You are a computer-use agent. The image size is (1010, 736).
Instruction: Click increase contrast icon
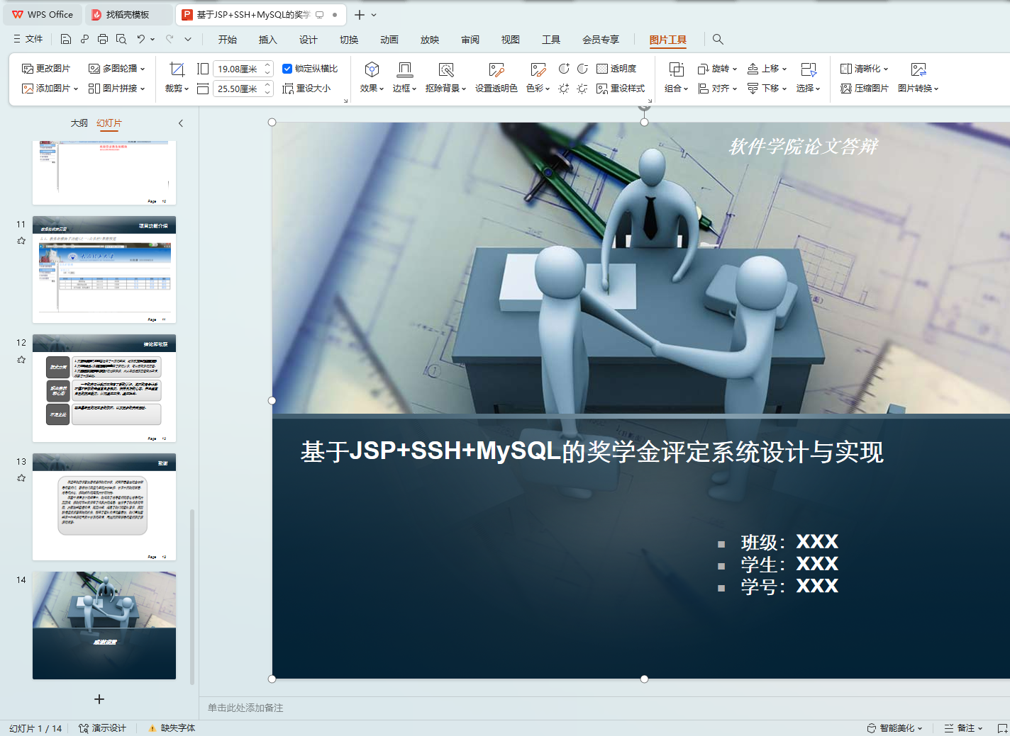(x=564, y=69)
